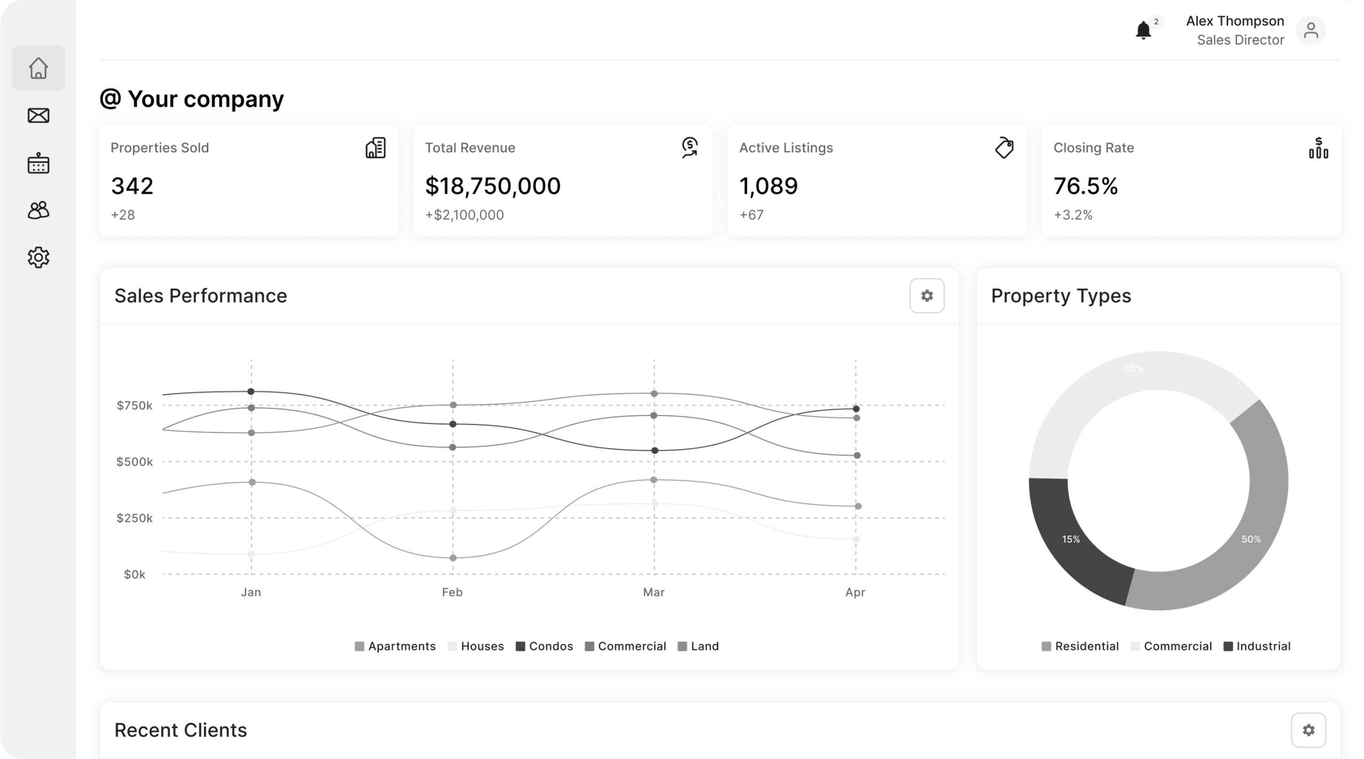Select the Sales Performance panel title
This screenshot has width=1364, height=759.
pos(201,296)
